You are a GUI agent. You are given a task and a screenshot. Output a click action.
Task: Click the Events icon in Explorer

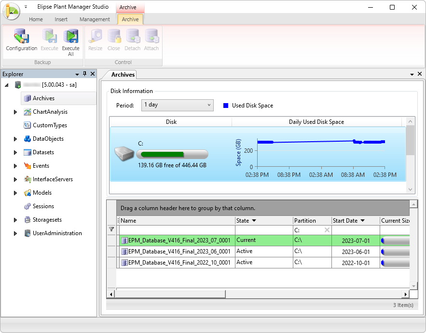click(28, 166)
